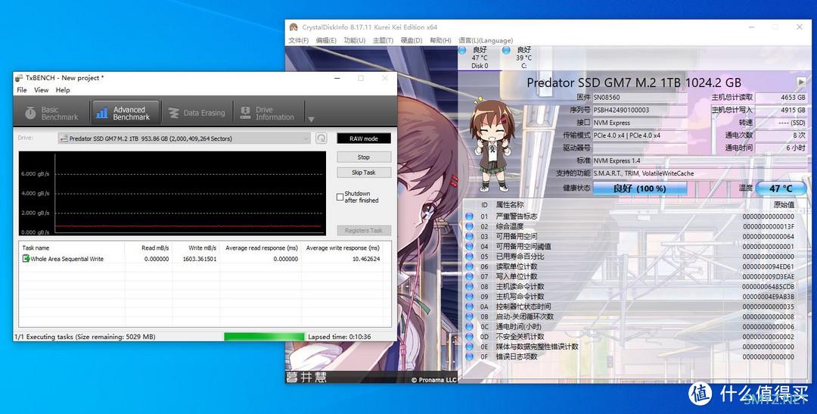Viewport: 817px width, 414px height.
Task: Open the 硬盘(D) menu in CrystalDiskInfo
Action: (411, 40)
